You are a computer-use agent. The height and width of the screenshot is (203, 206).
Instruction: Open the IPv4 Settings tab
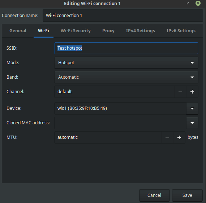click(x=141, y=31)
